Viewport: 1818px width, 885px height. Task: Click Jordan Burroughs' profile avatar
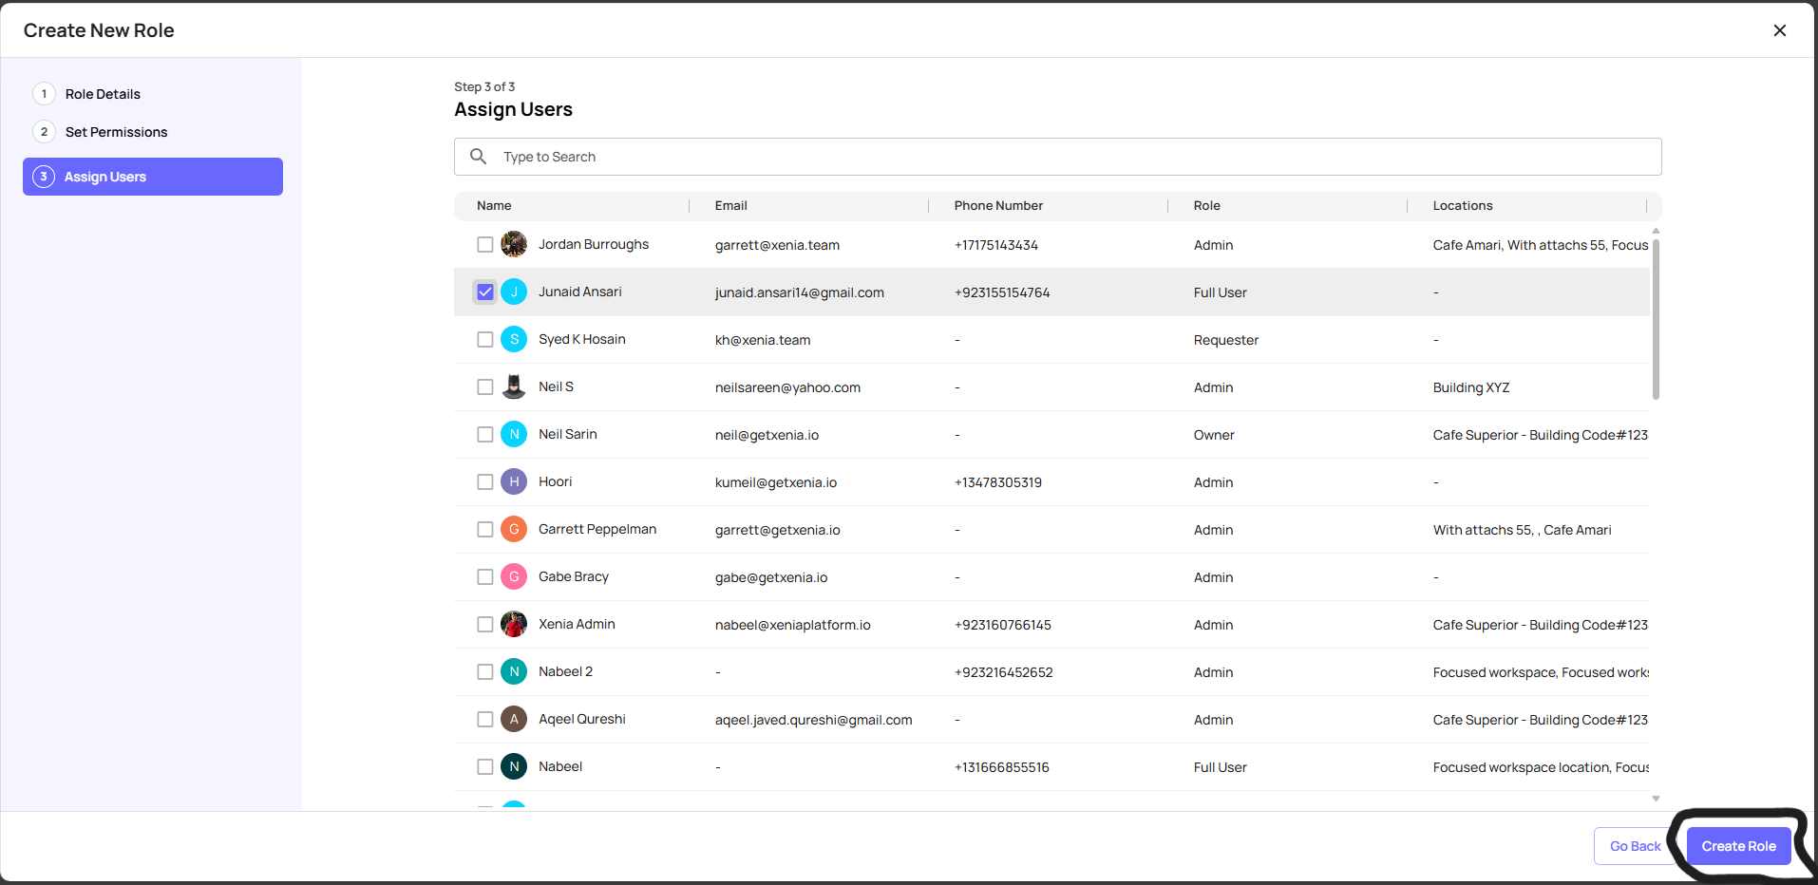(514, 245)
